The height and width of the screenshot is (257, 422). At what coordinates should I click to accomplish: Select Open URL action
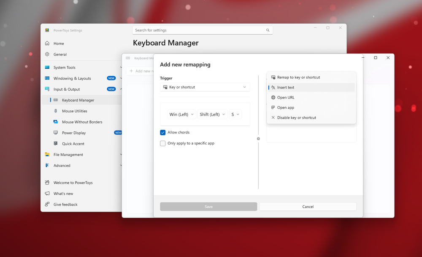311,97
